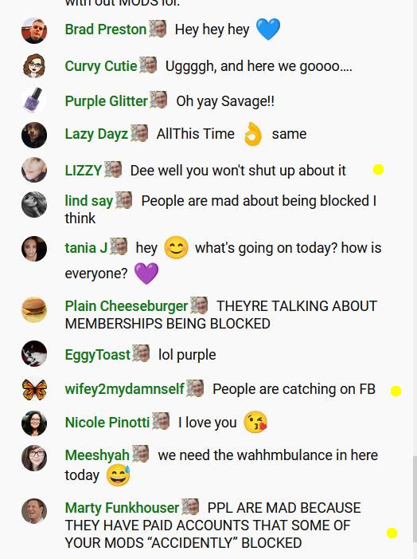Click the lind say username
Viewport: 417px width, 559px height.
click(88, 201)
